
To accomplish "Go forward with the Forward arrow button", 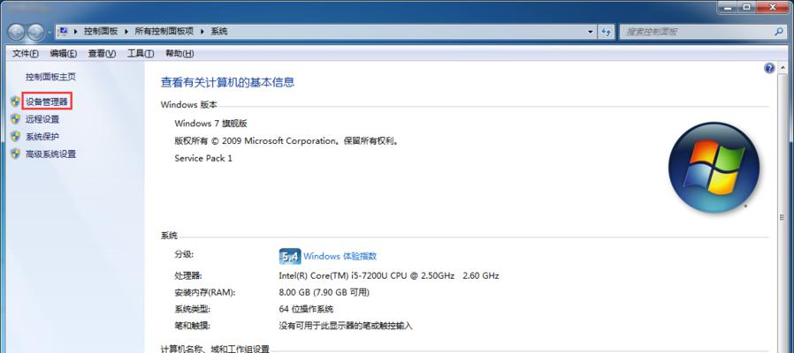I will (x=35, y=32).
